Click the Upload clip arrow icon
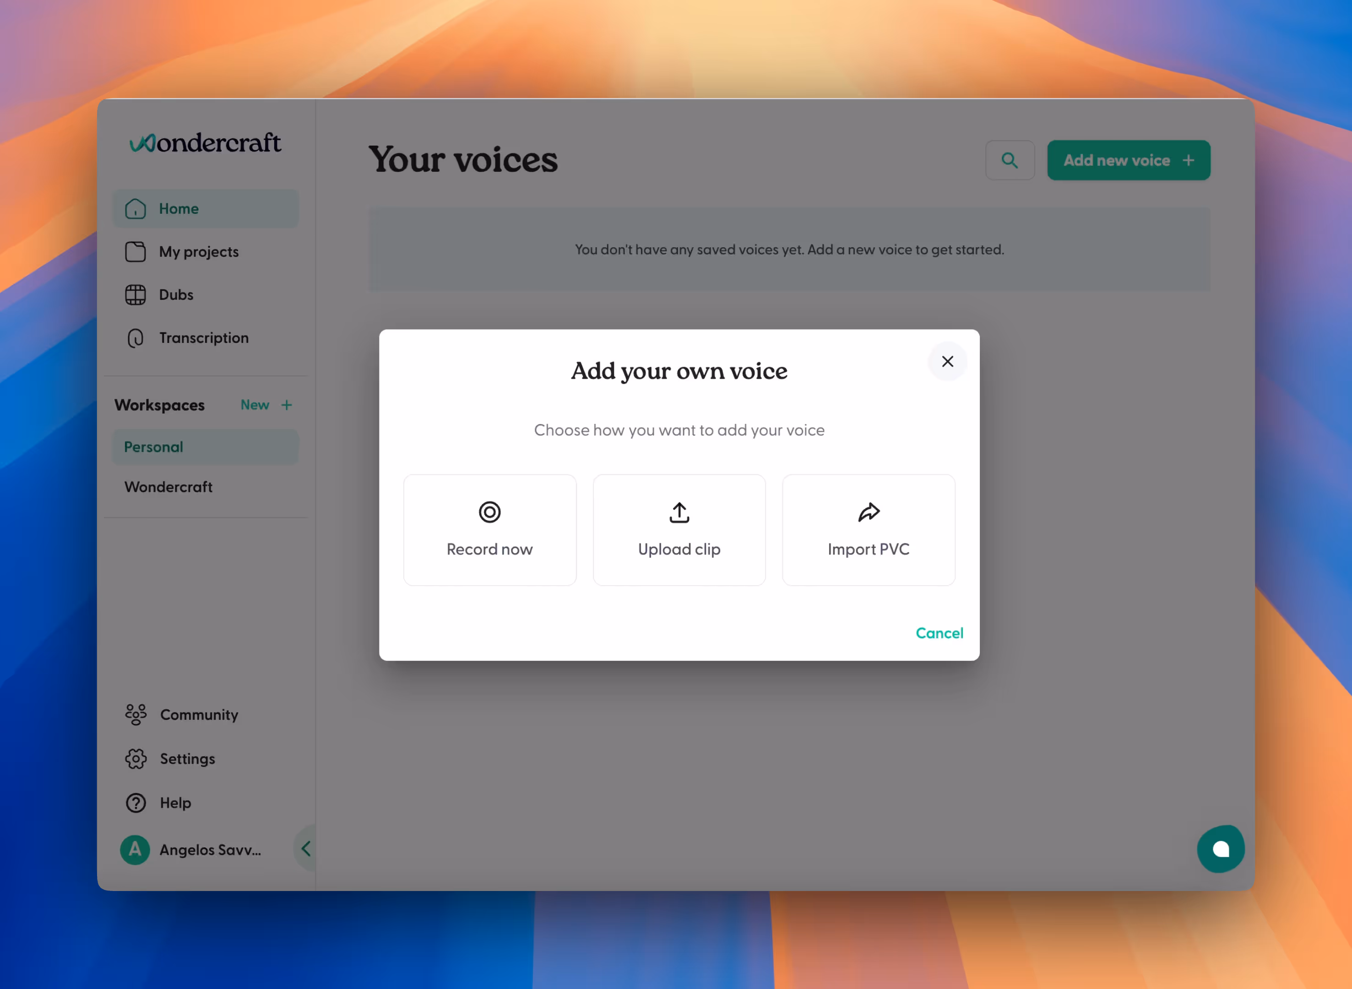 click(x=679, y=512)
